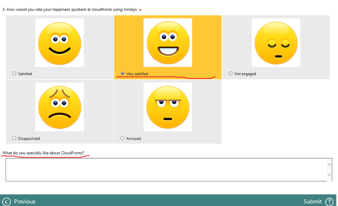Go back using the Previous text
338x206 pixels.
(25, 201)
